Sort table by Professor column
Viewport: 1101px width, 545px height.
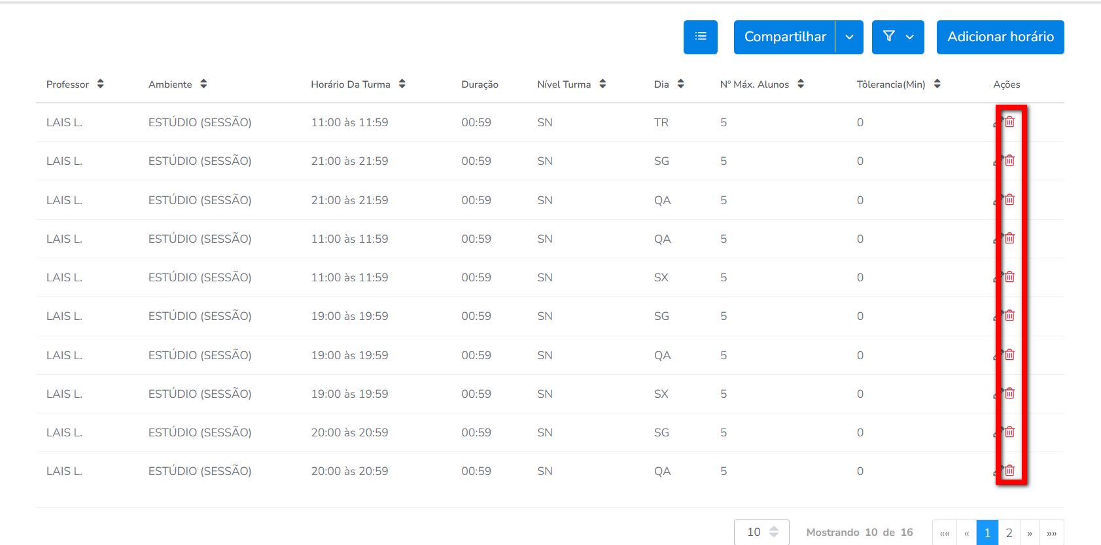pyautogui.click(x=100, y=84)
